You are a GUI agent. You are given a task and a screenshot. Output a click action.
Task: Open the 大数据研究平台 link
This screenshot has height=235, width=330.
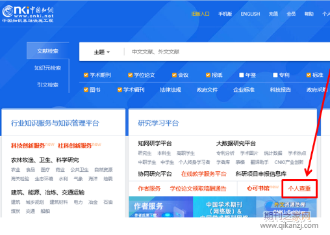(236, 143)
